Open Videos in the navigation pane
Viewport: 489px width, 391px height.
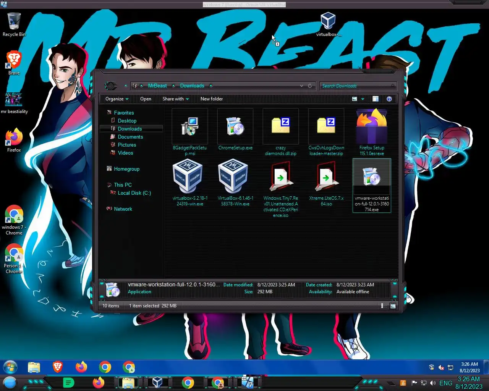coord(125,153)
